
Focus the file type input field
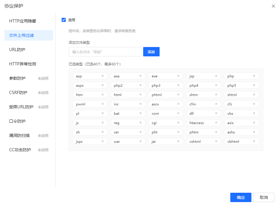click(105, 52)
